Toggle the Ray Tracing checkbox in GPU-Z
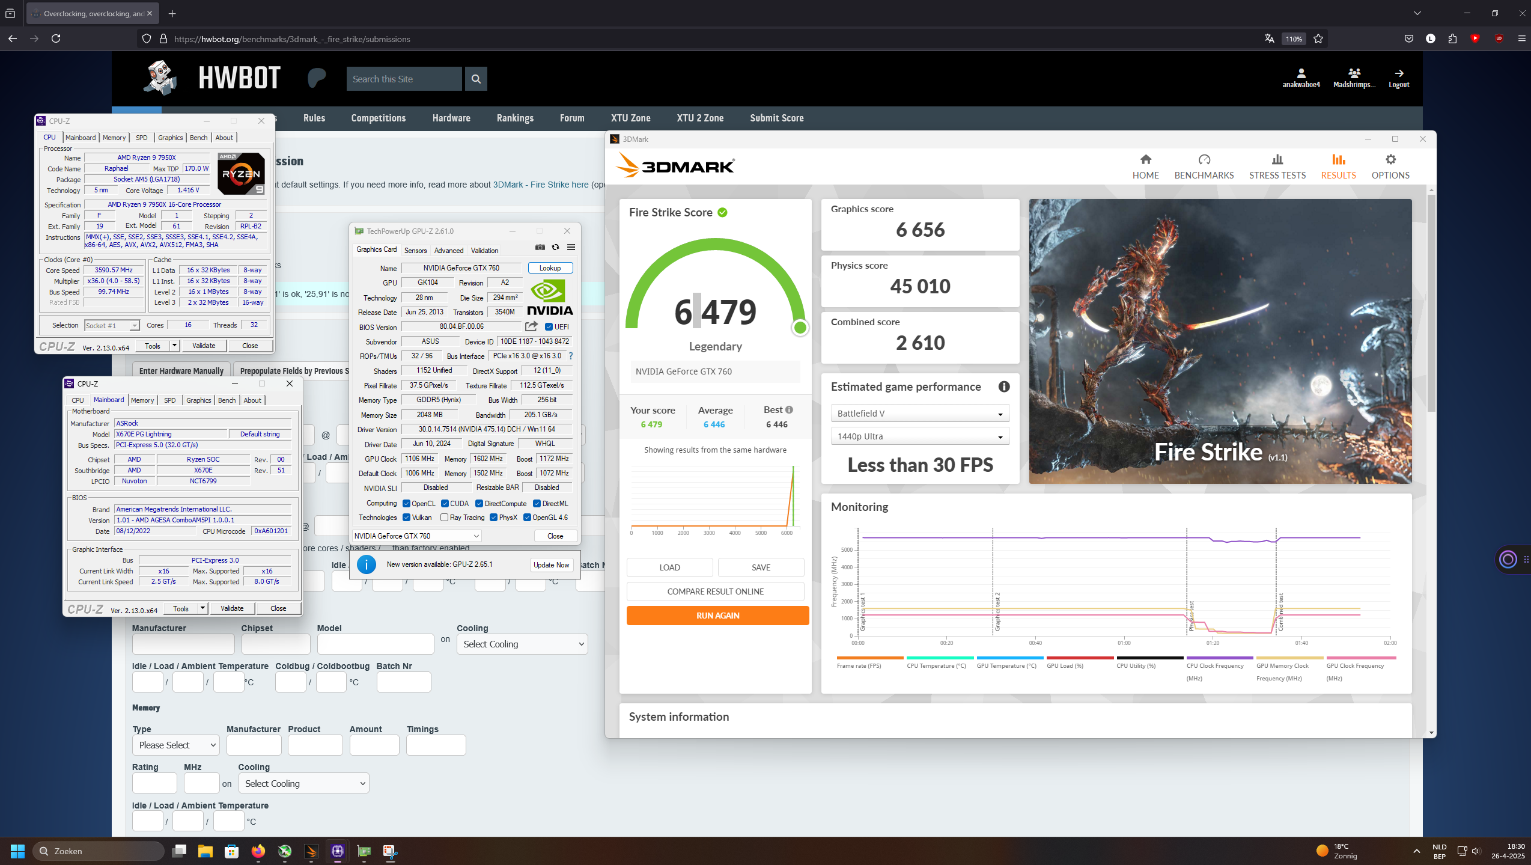Viewport: 1531px width, 865px height. [x=444, y=518]
